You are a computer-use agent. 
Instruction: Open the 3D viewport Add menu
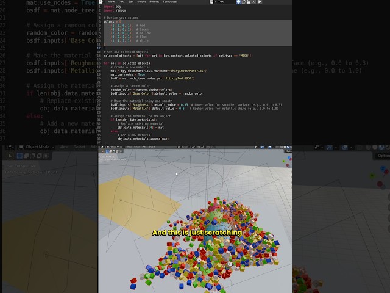[144, 146]
